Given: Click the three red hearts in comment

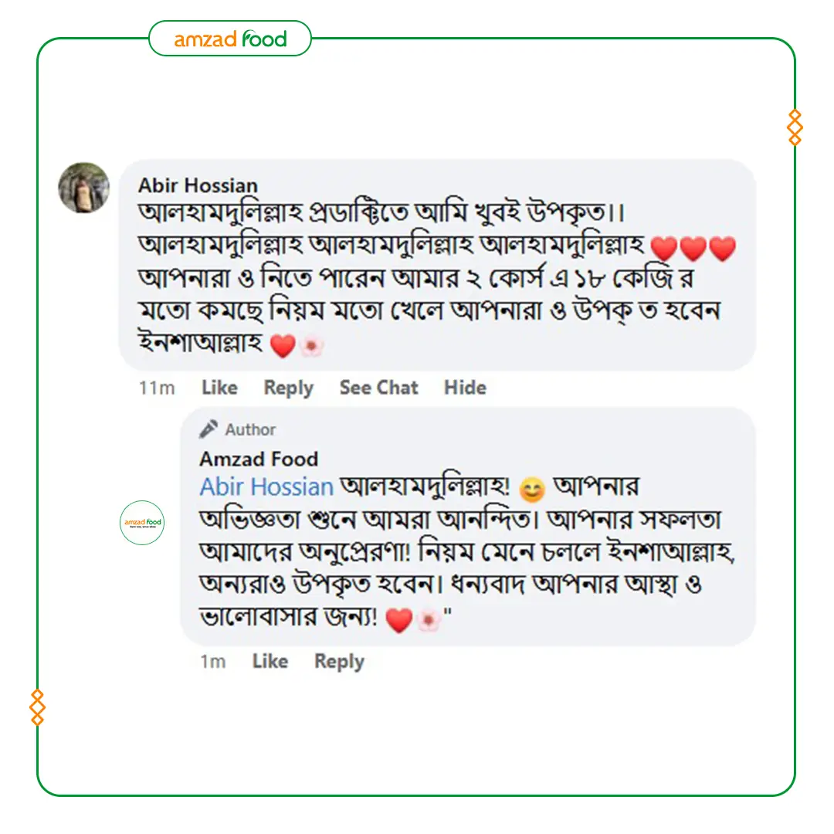Looking at the screenshot, I should click(x=693, y=248).
